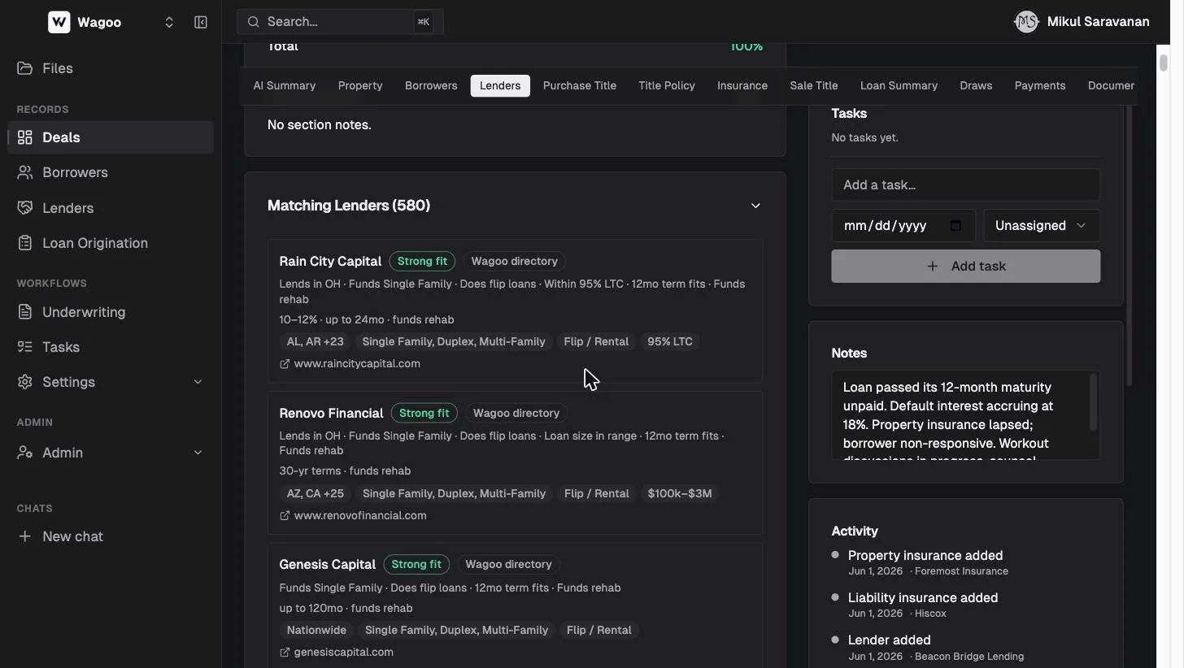1184x668 pixels.
Task: Click the Nationwide tag on Genesis Capital
Action: pos(316,631)
